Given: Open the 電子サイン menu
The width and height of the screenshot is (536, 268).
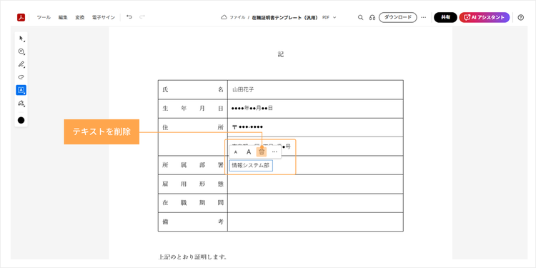Looking at the screenshot, I should tap(104, 17).
